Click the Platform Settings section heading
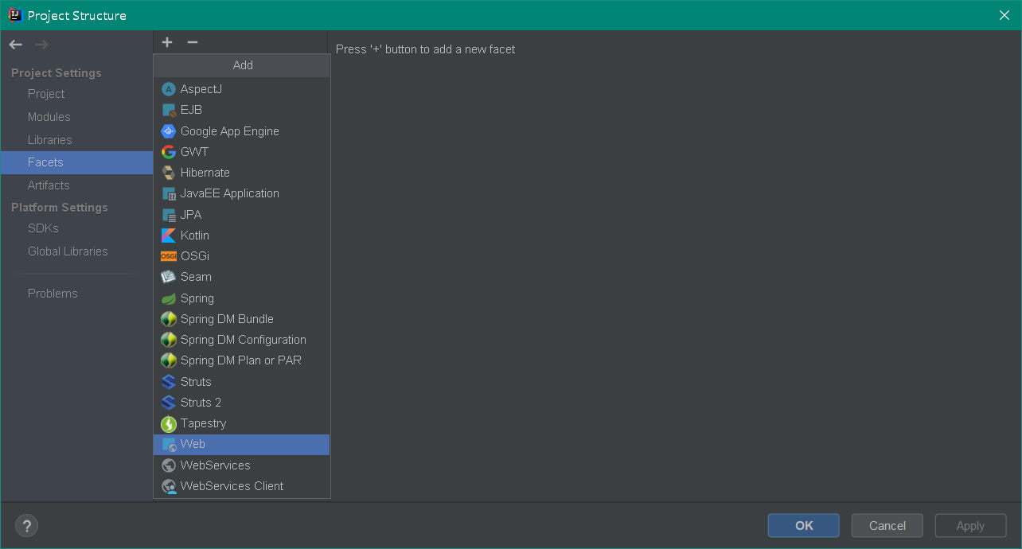1022x549 pixels. tap(60, 208)
